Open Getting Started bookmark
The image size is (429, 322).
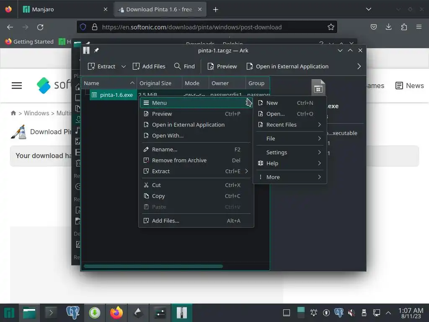point(29,42)
